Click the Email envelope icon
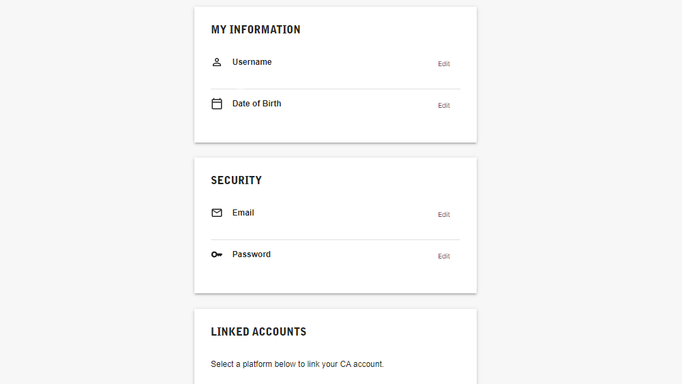Viewport: 682px width, 384px height. tap(217, 213)
